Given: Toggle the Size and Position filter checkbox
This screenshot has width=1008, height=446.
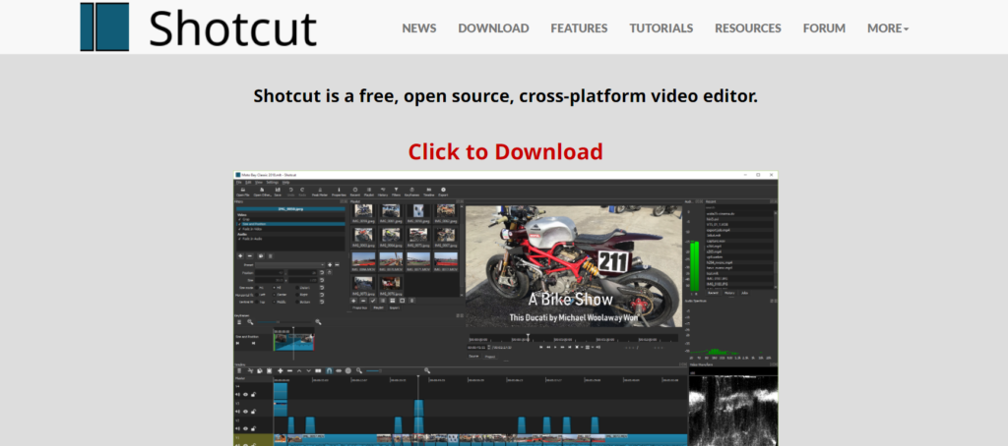Looking at the screenshot, I should click(x=239, y=224).
